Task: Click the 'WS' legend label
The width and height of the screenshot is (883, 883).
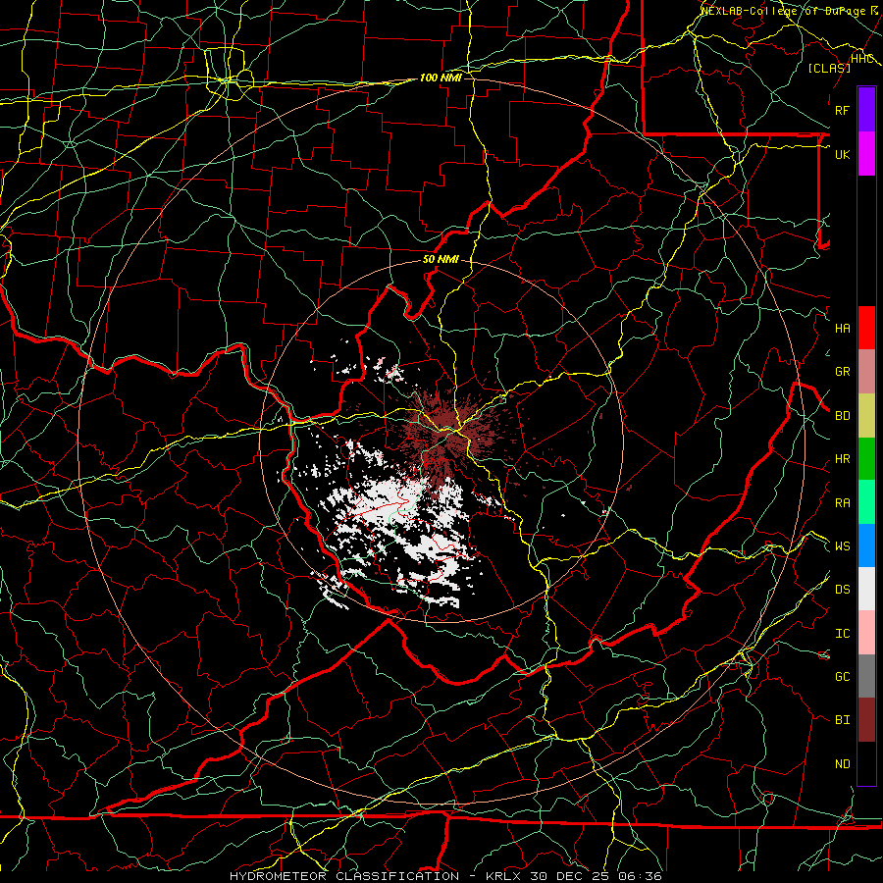Action: pyautogui.click(x=842, y=546)
